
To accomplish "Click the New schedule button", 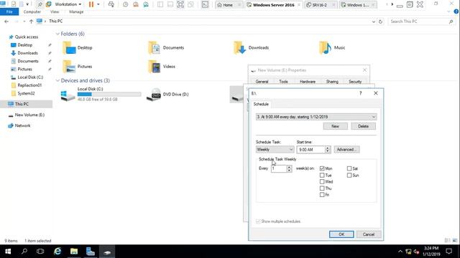I will click(x=336, y=126).
